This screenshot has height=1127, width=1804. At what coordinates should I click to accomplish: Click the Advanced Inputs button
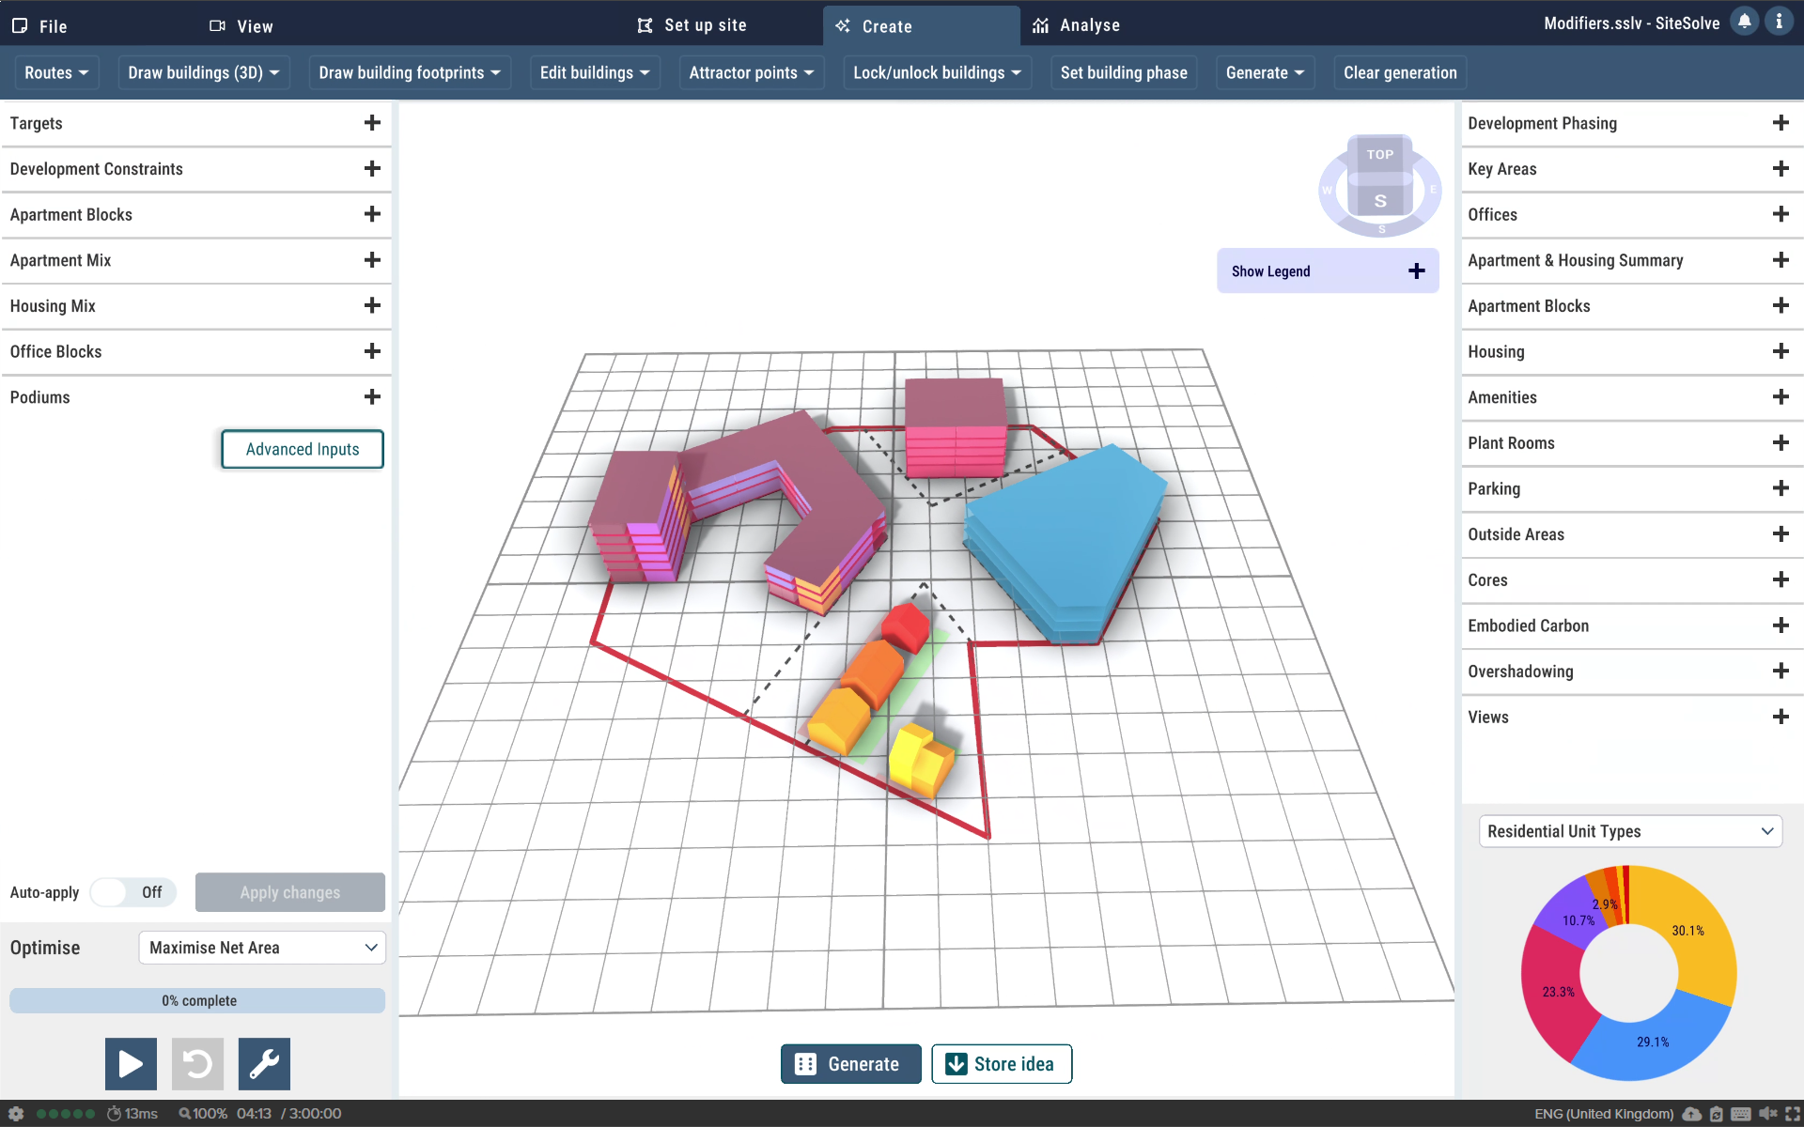(303, 449)
